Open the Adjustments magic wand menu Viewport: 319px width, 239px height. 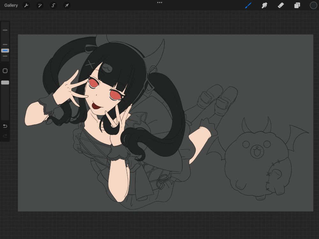tap(40, 5)
